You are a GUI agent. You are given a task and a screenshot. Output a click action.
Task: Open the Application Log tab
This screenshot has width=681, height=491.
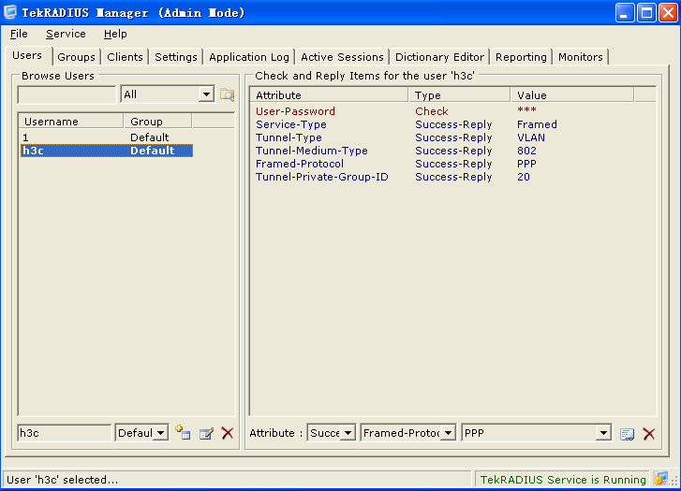[249, 57]
